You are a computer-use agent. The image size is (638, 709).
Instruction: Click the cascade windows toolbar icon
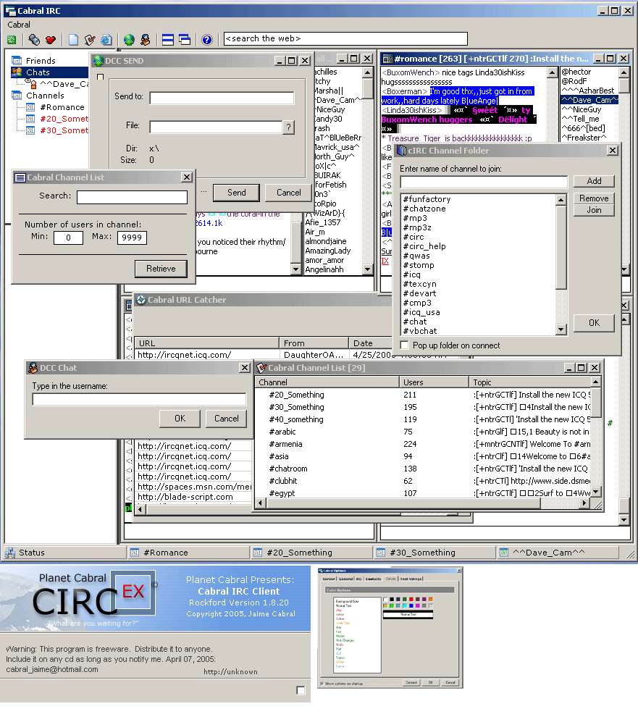(184, 40)
